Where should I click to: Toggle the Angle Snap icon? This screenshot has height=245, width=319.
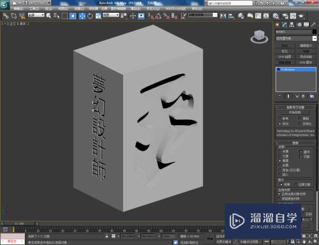click(x=158, y=16)
